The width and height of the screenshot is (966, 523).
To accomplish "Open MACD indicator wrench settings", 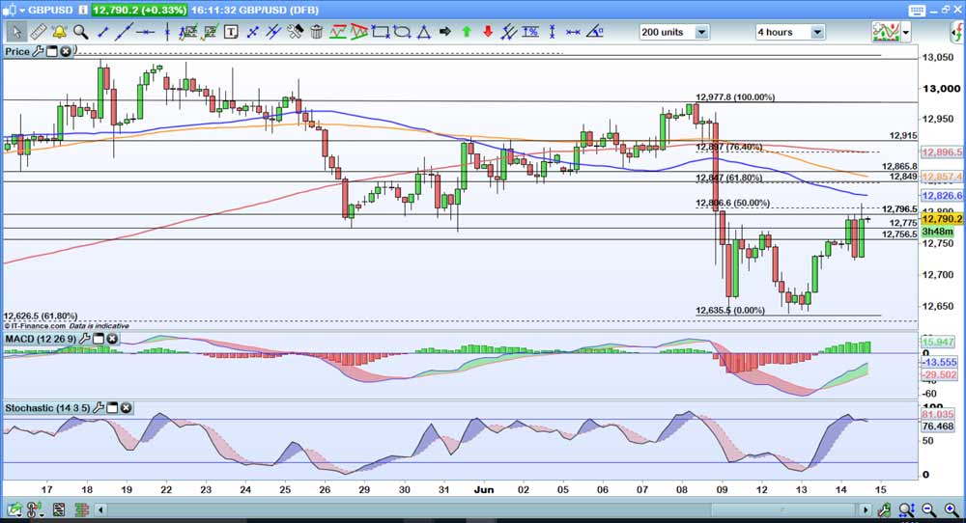I will (84, 339).
